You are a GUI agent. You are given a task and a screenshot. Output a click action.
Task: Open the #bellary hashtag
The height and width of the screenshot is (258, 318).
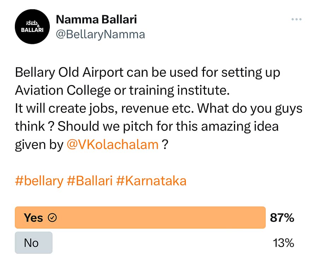[x=39, y=181]
